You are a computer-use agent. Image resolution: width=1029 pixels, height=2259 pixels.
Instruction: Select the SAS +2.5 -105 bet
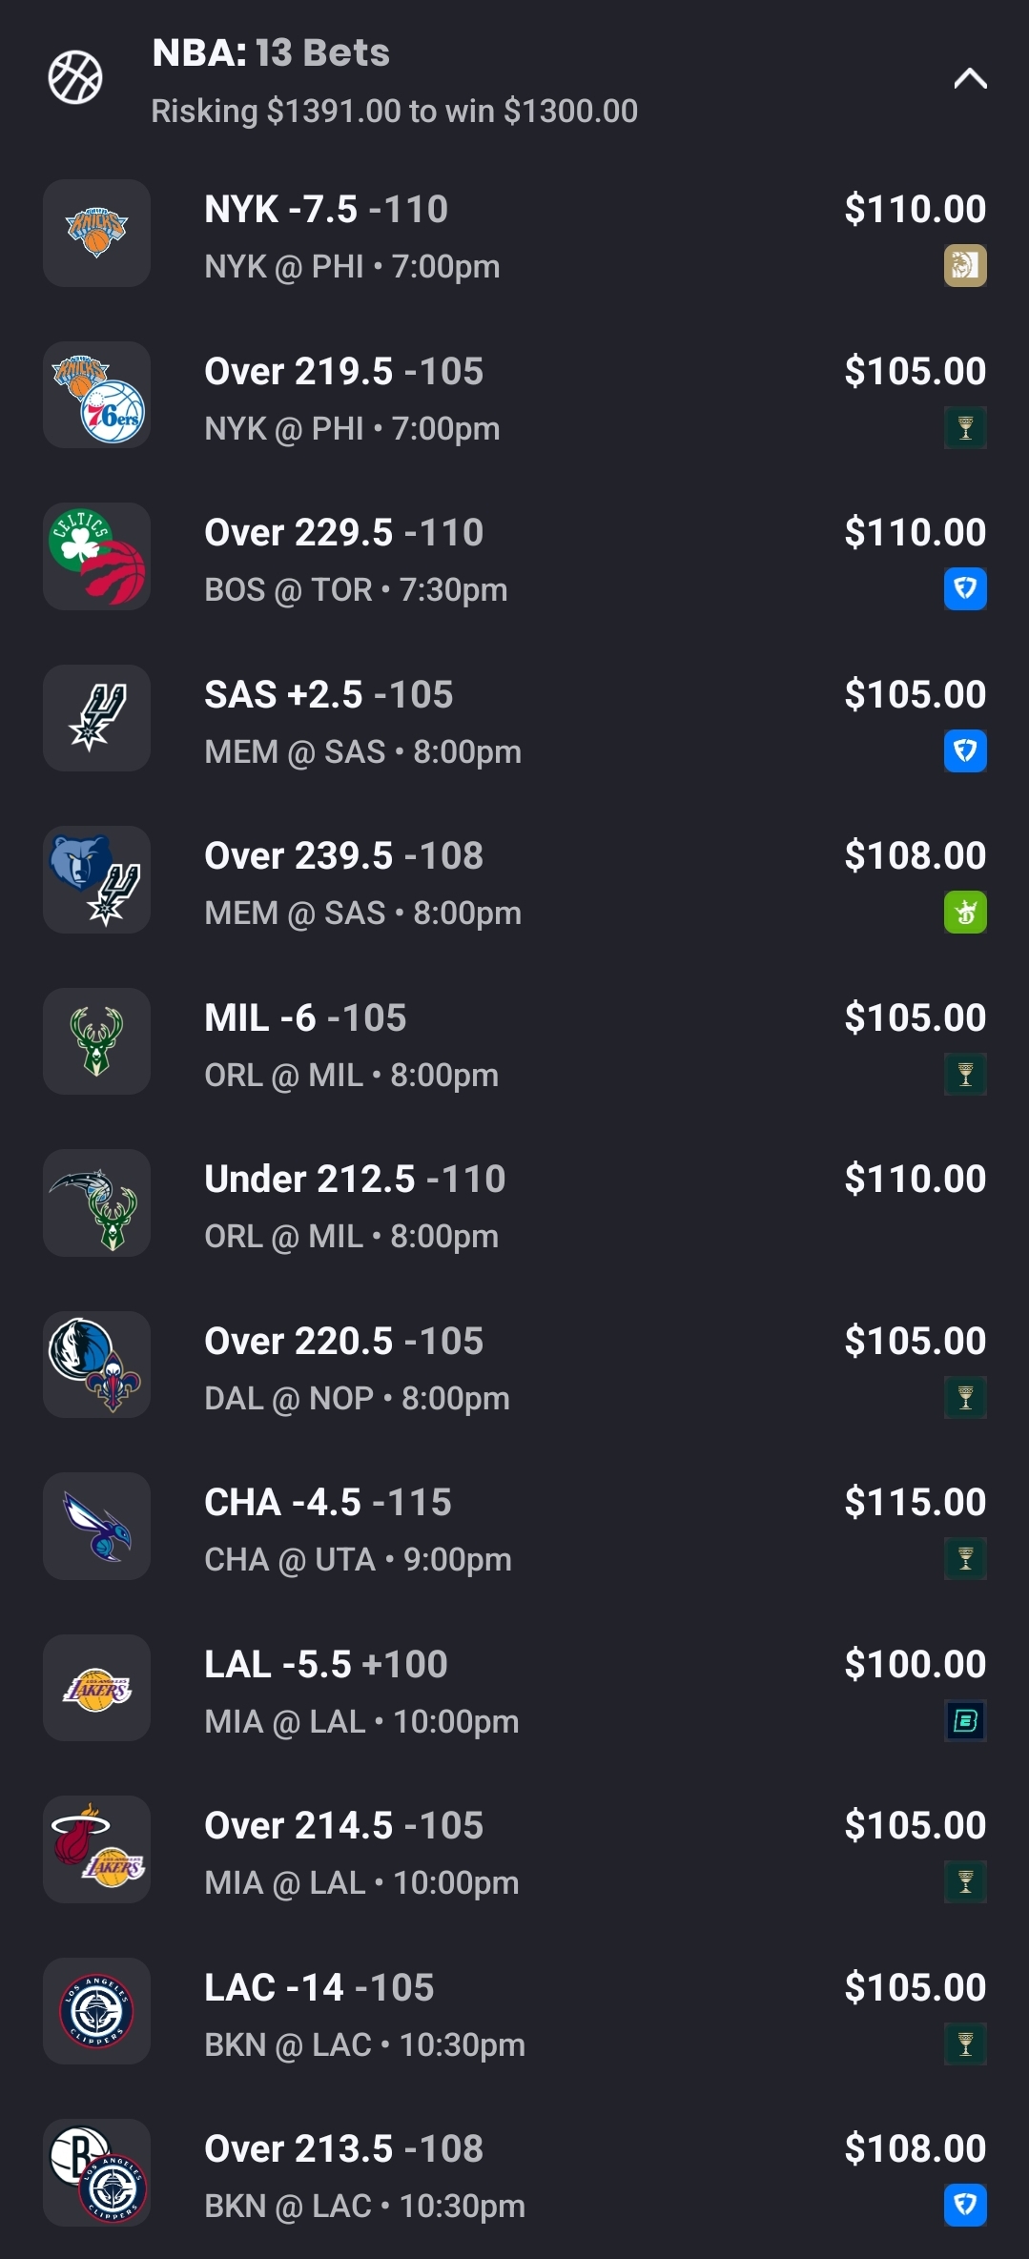click(328, 695)
